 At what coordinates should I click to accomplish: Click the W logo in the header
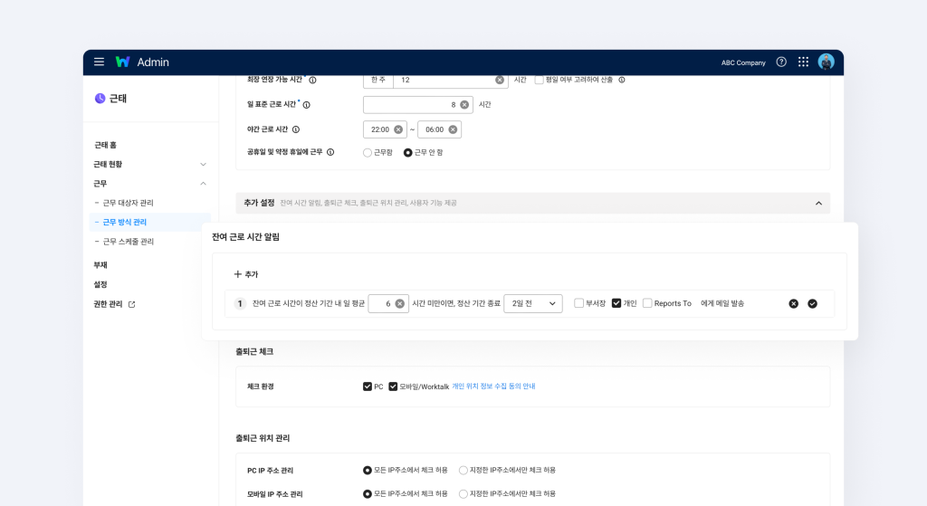point(122,62)
